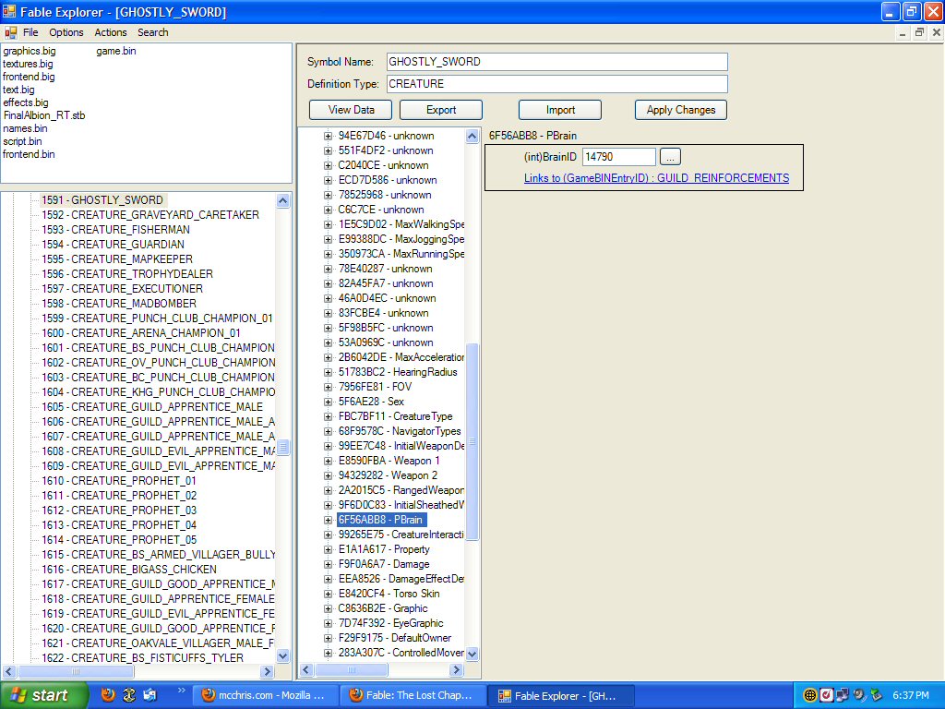Screen dimensions: 945x709
Task: Open the Search menu
Action: [x=153, y=32]
